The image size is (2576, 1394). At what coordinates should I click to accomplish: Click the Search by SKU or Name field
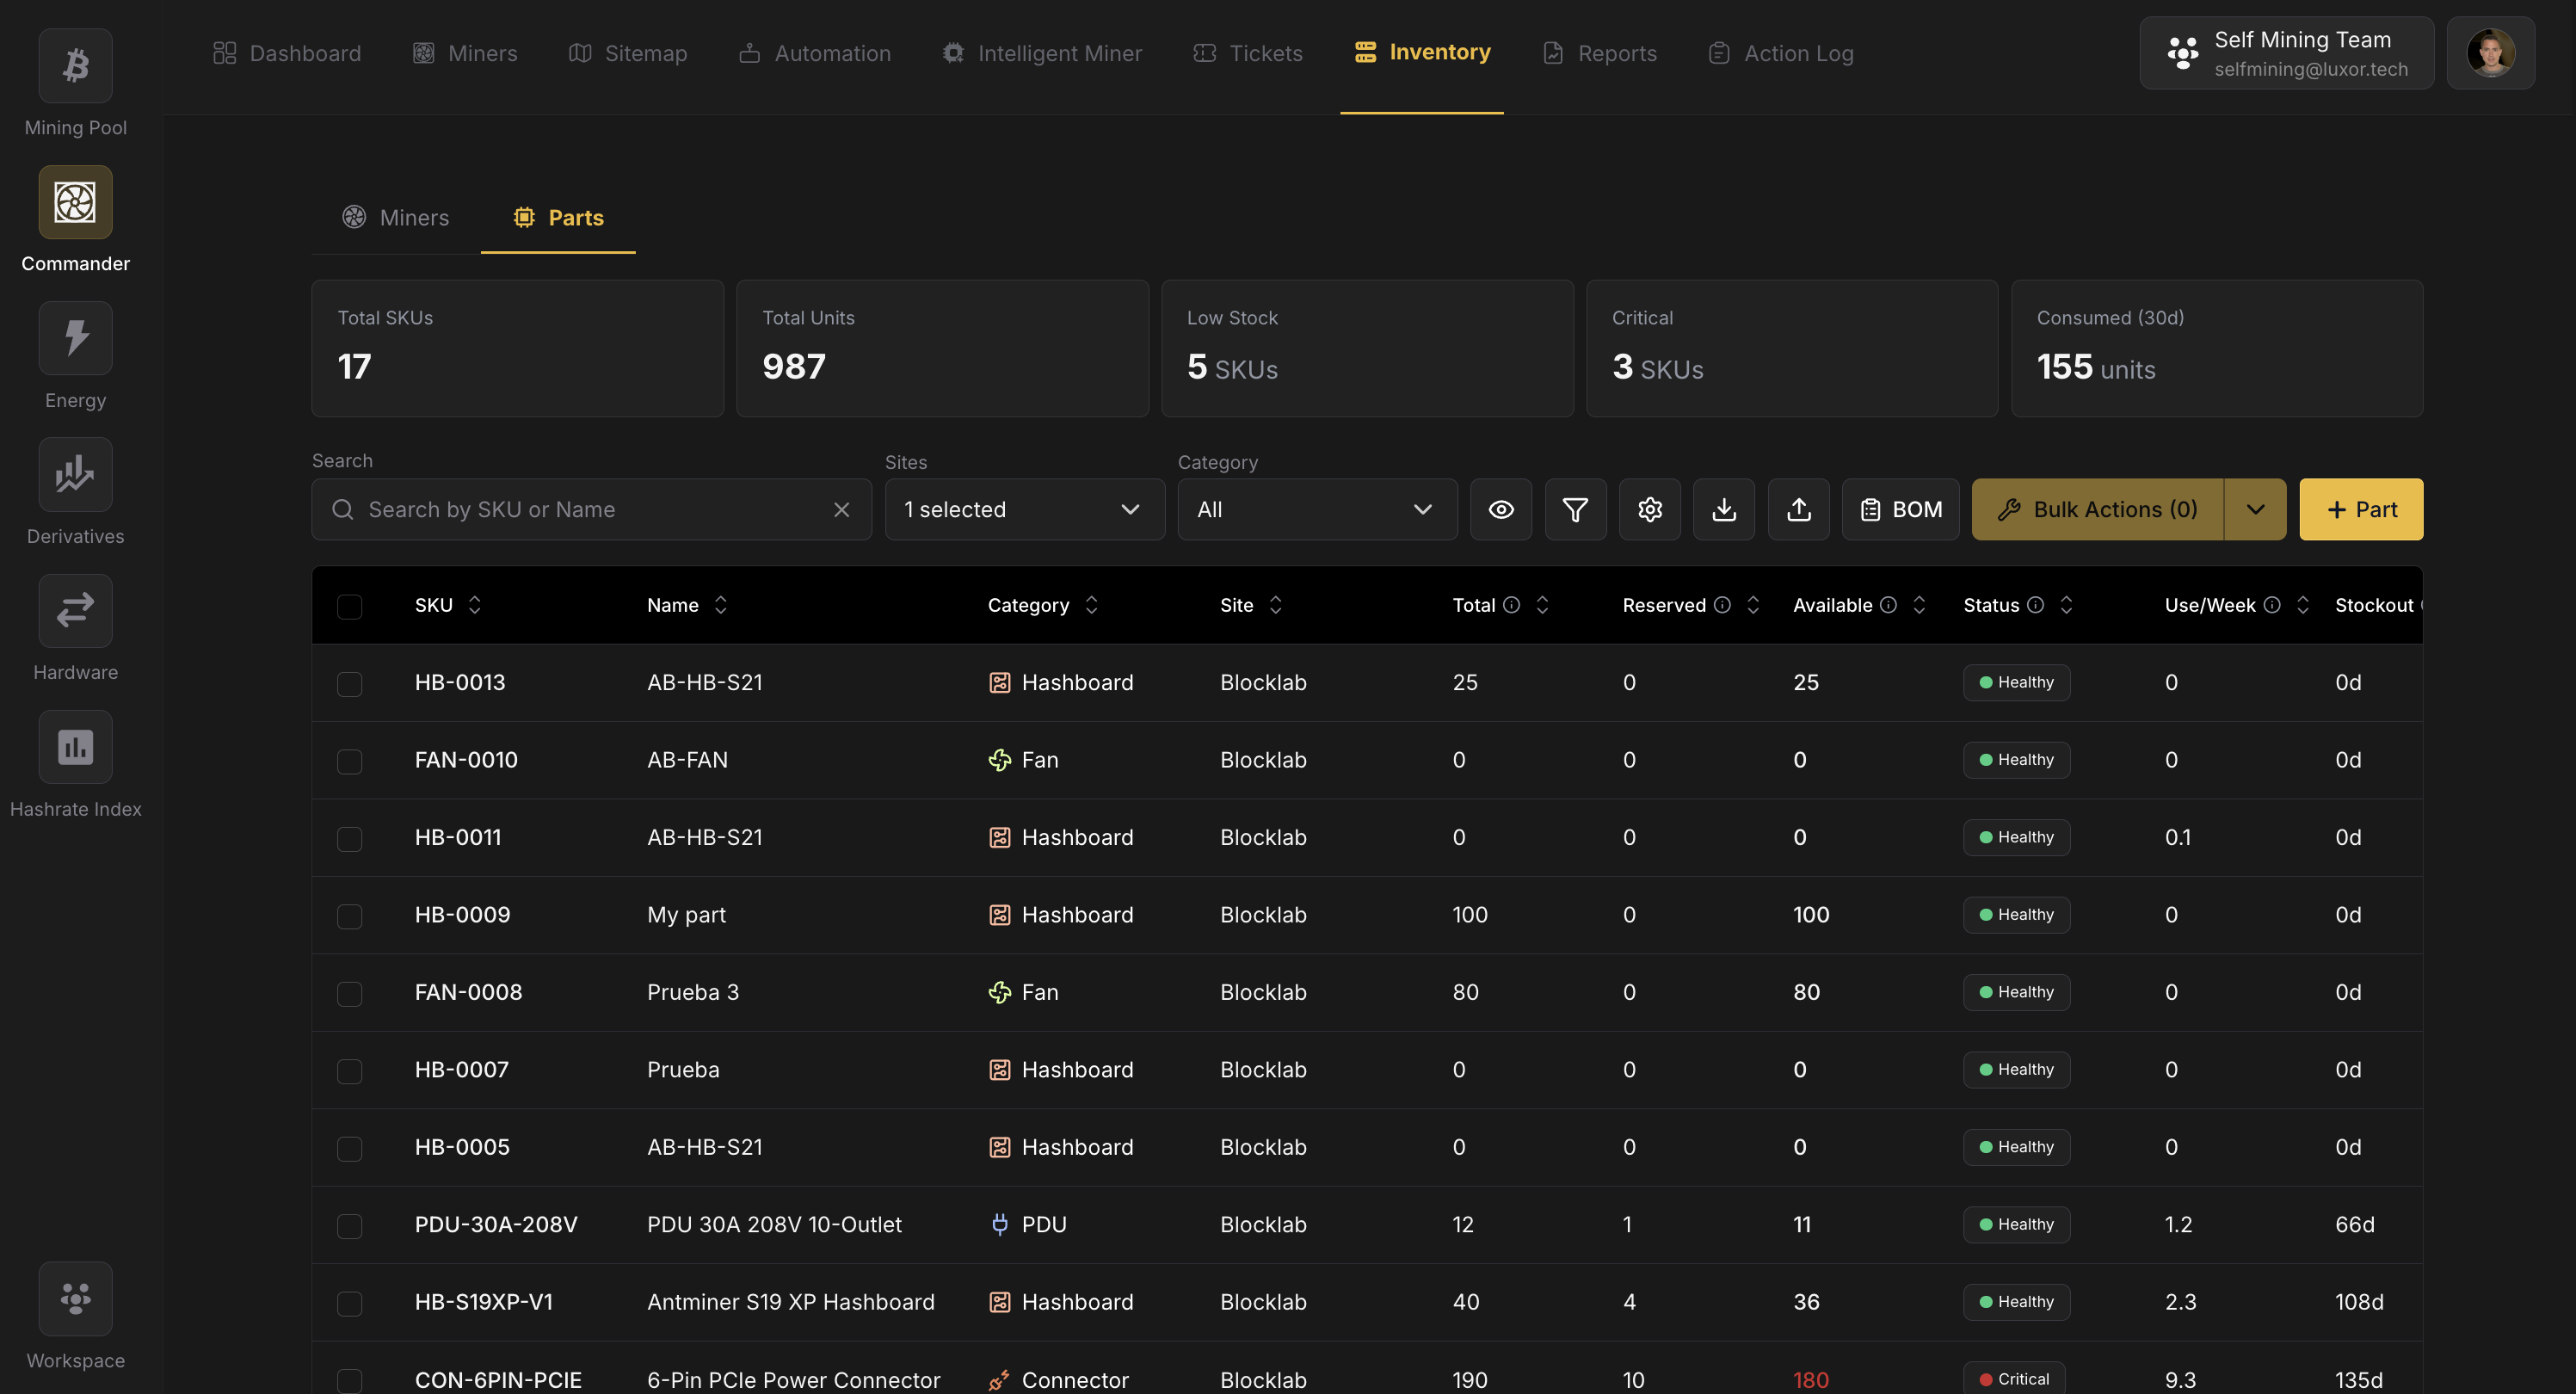pyautogui.click(x=591, y=509)
